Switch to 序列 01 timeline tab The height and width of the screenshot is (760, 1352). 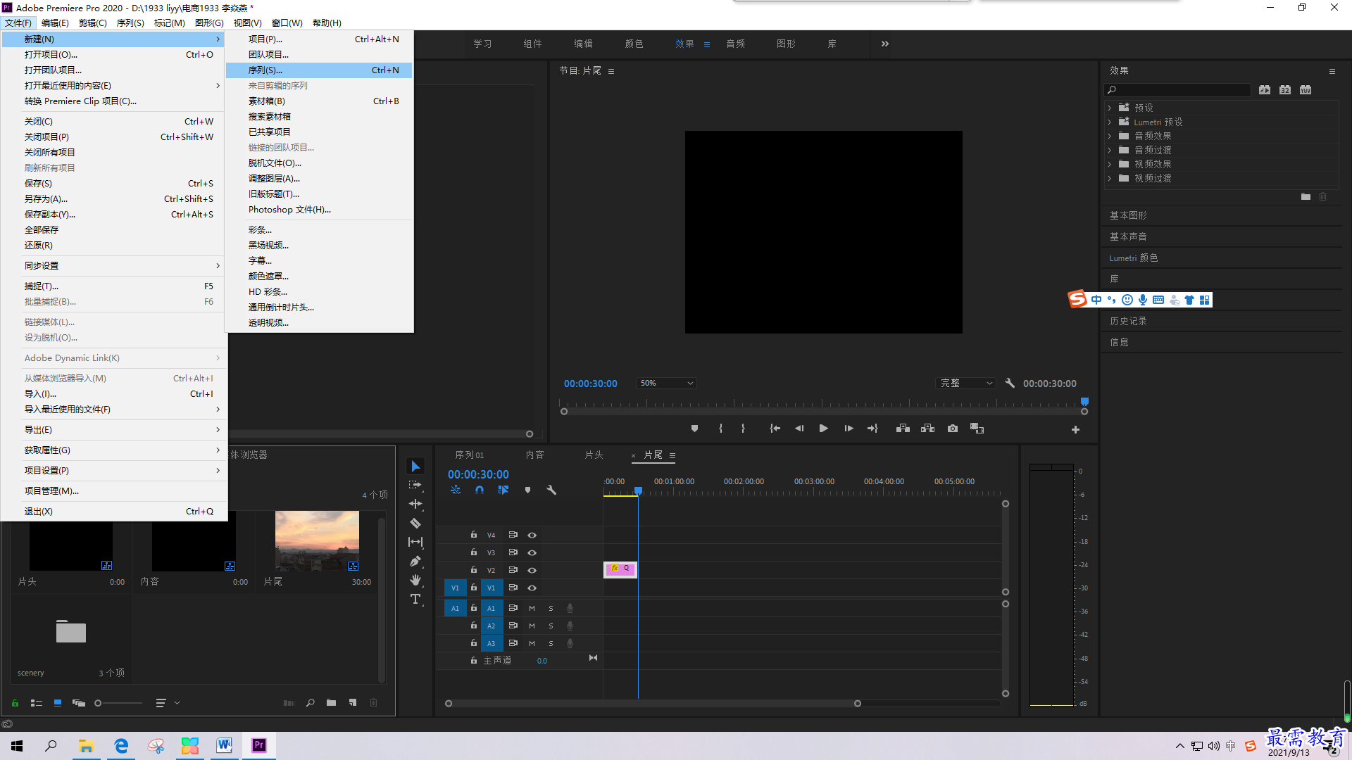[470, 455]
